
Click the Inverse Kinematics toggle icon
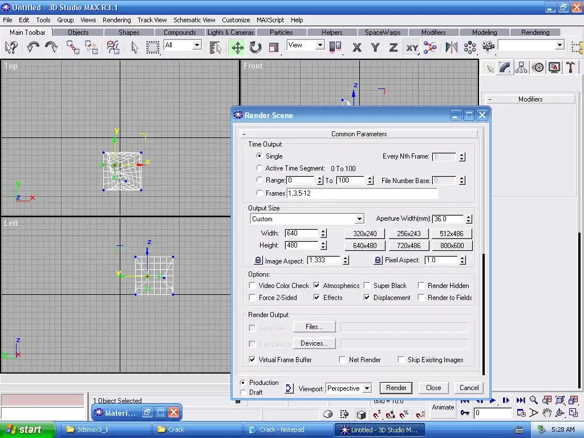(430, 47)
